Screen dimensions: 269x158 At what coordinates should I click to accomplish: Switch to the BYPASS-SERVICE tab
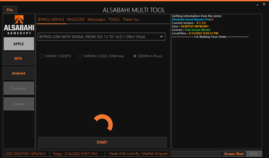[x=51, y=19]
